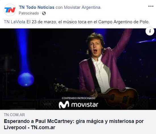156x134 pixels.
Task: Click the Movistar M symbol
Action: (64, 104)
